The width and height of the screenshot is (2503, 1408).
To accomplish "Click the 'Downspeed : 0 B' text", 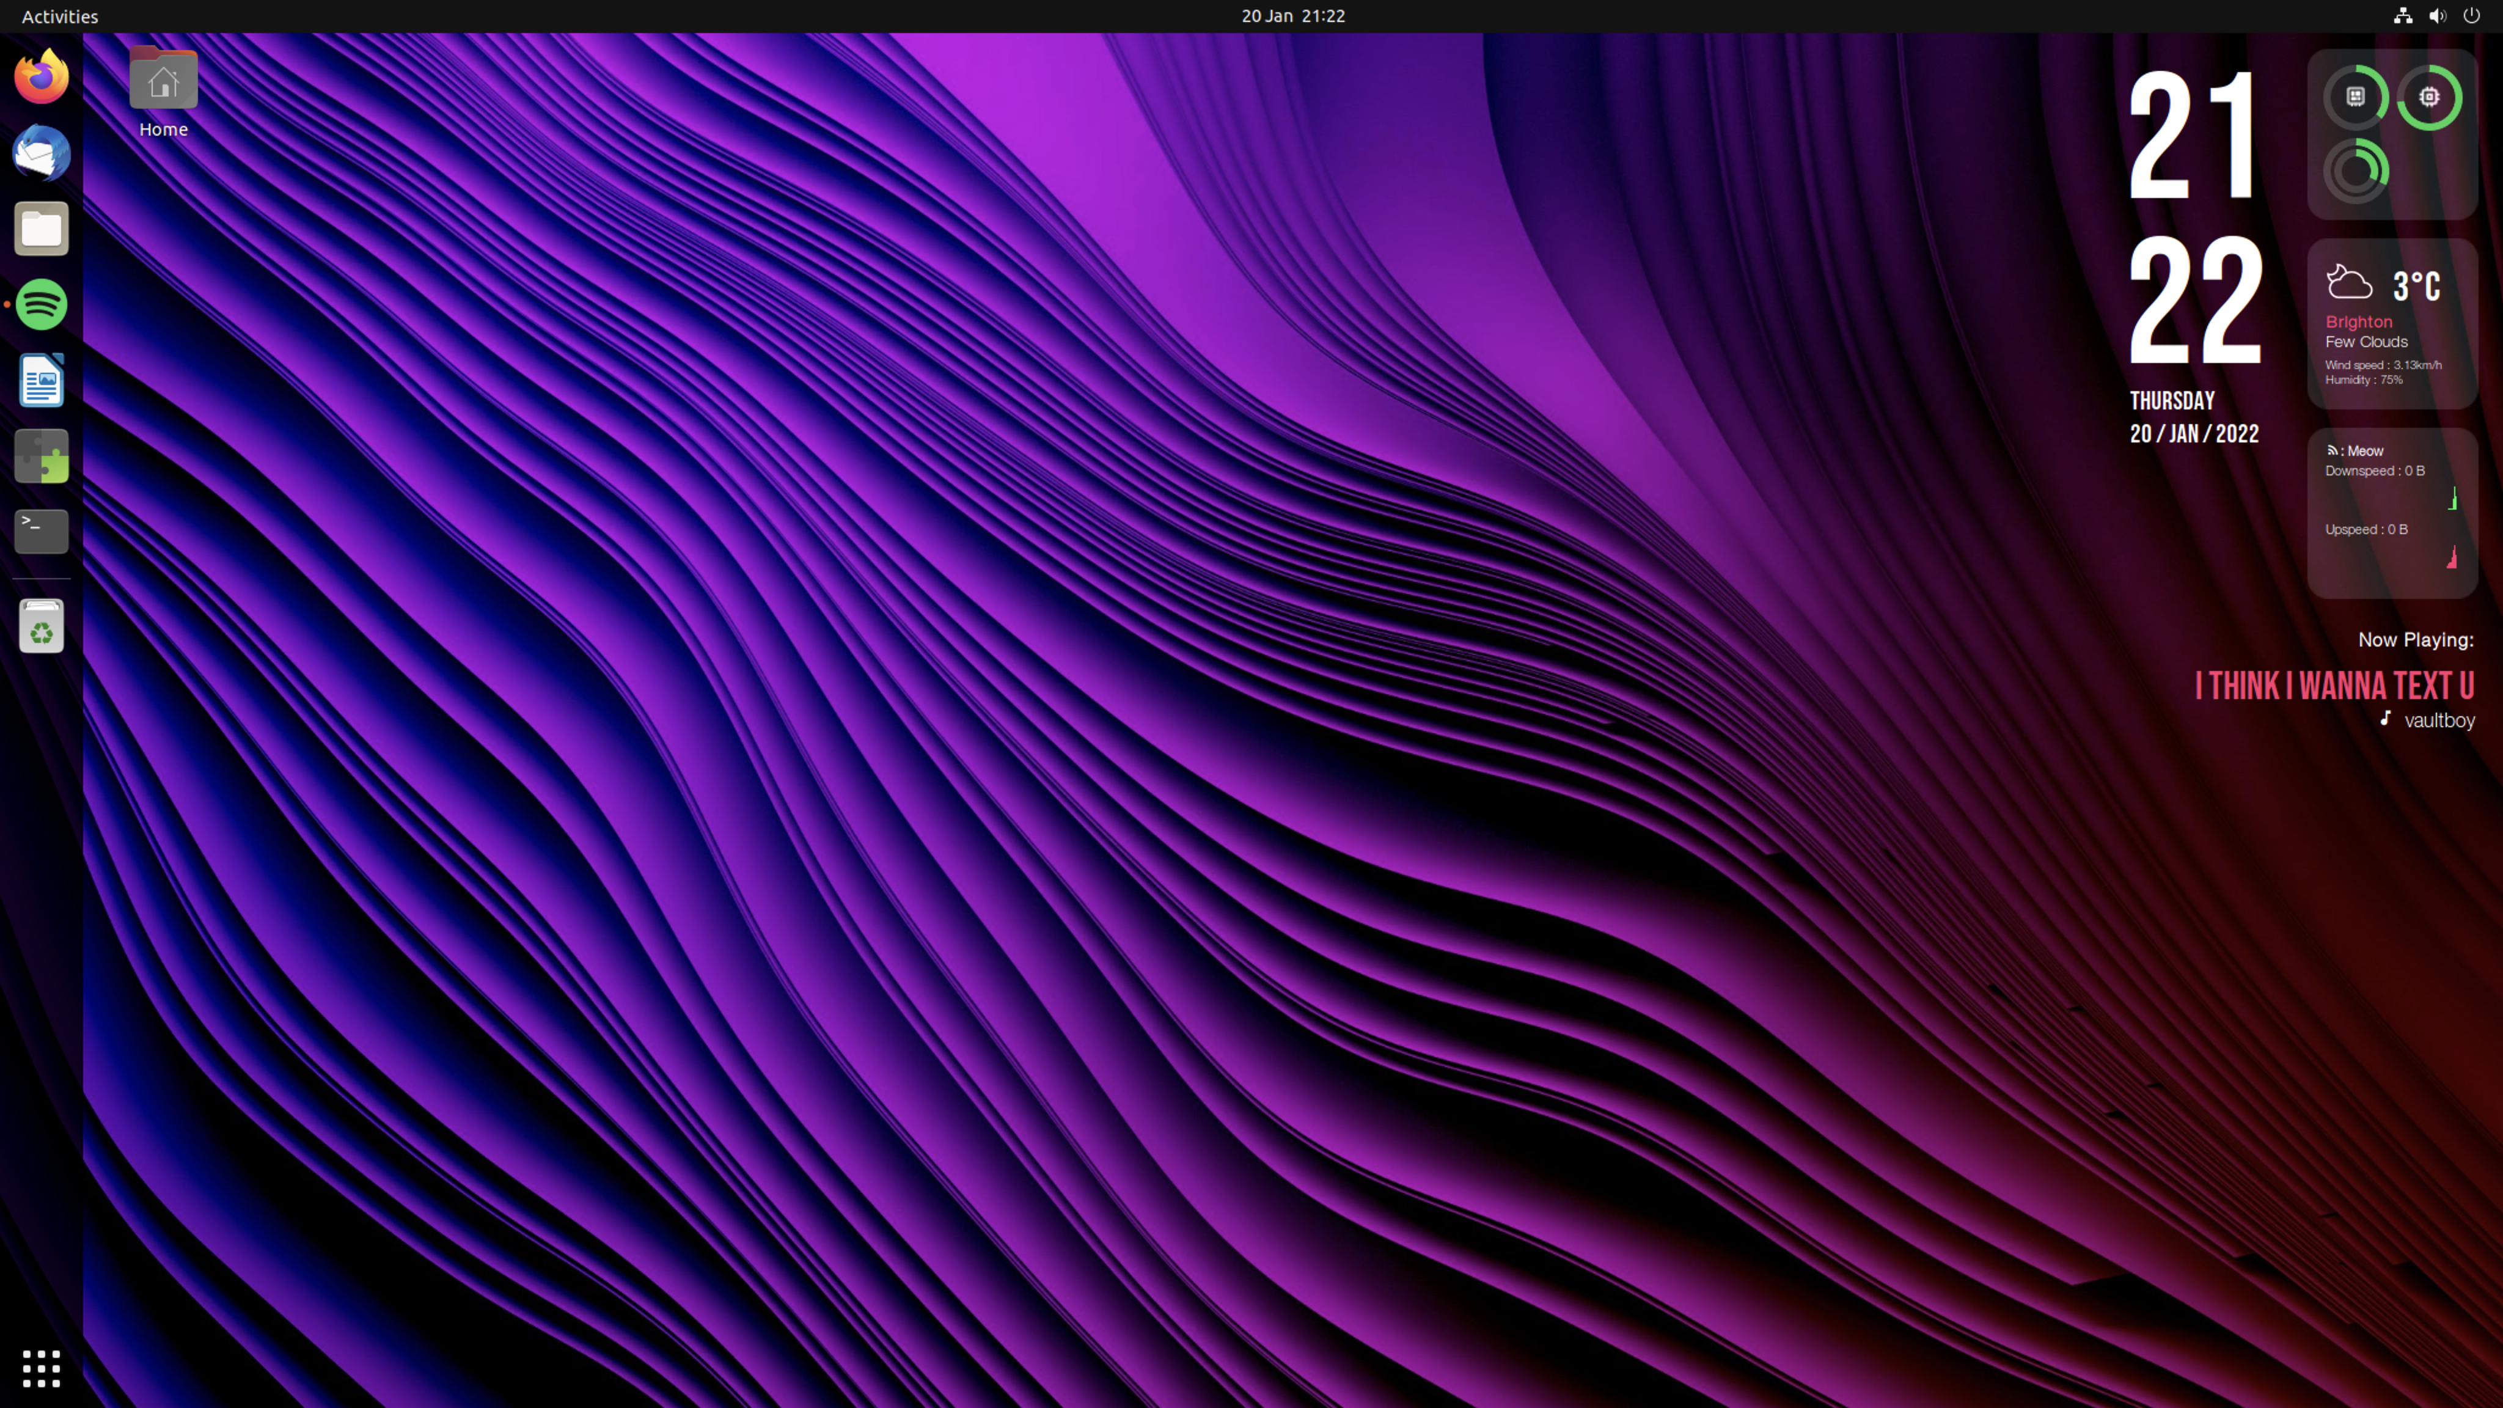I will (x=2375, y=471).
